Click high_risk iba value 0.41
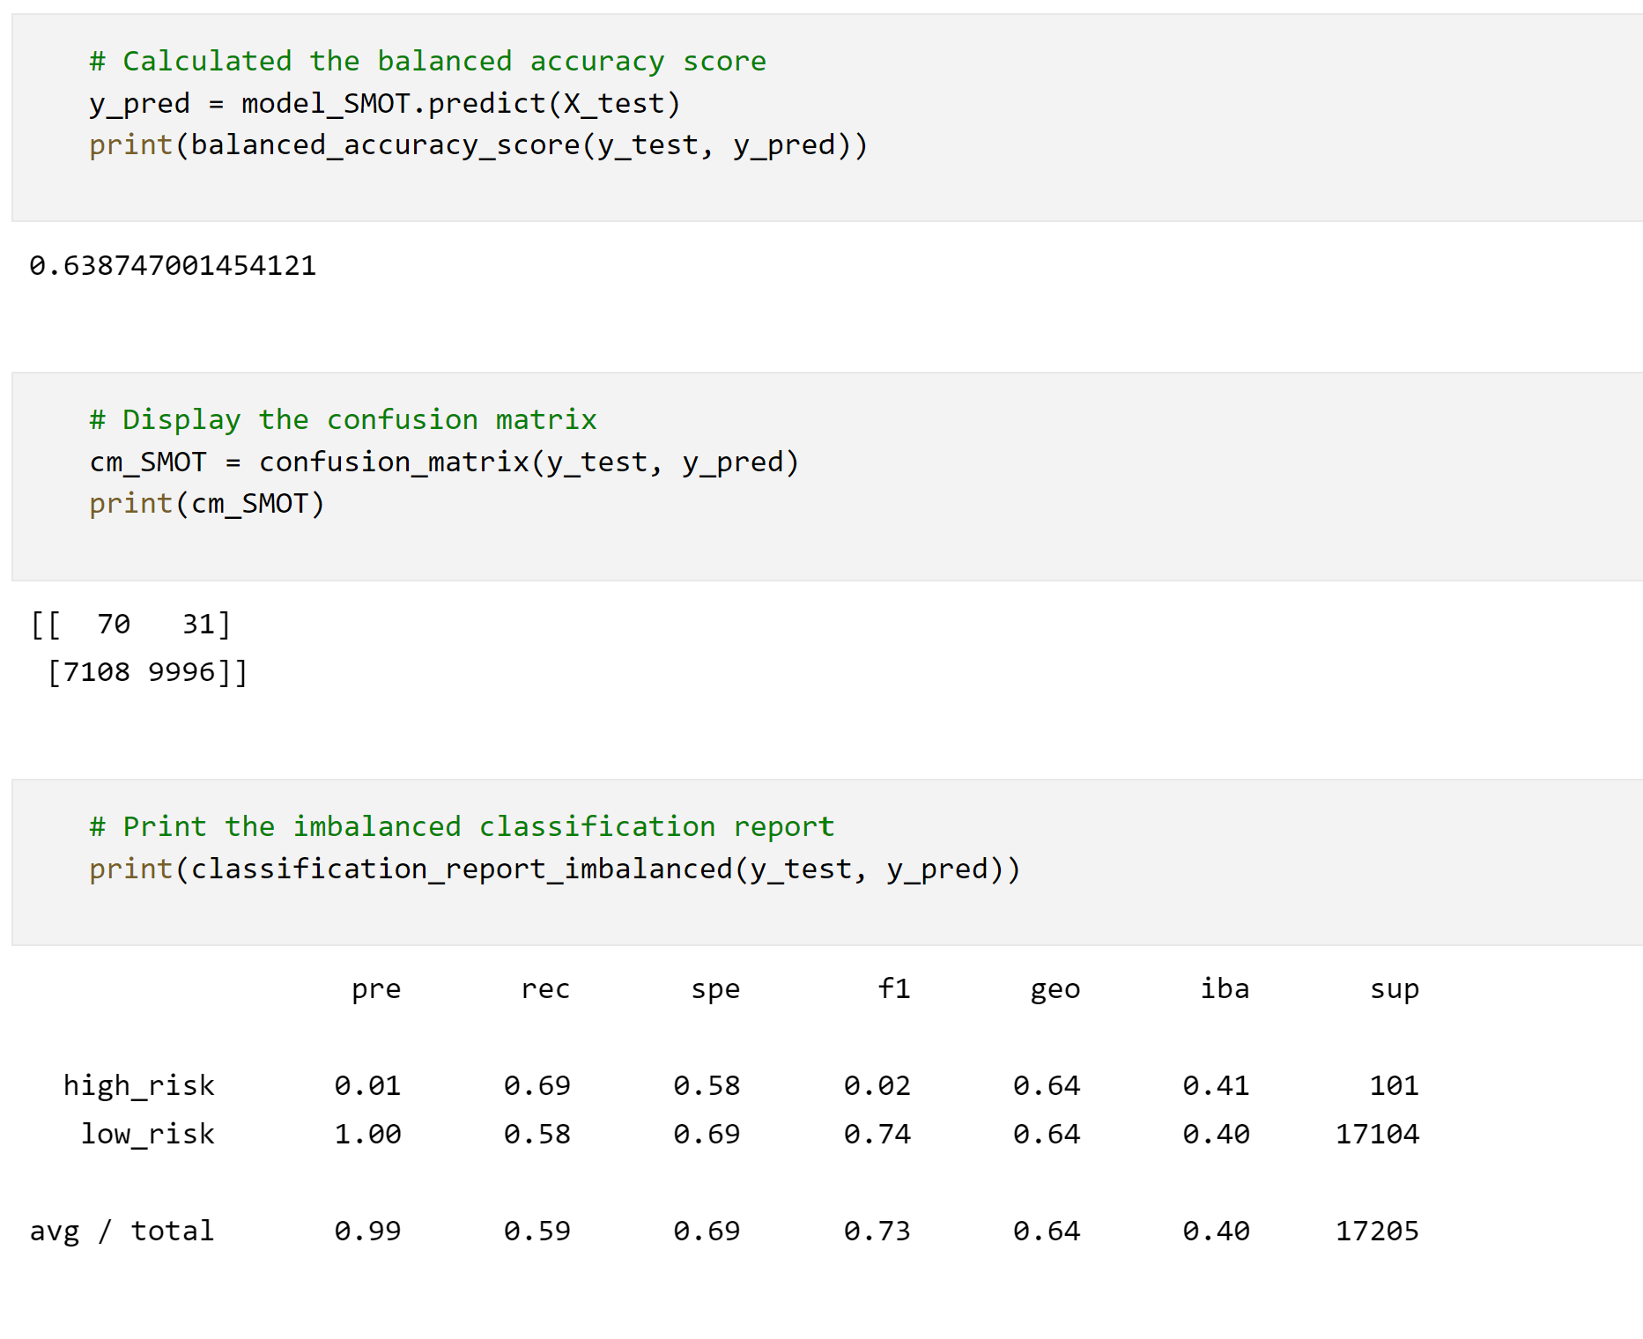 pyautogui.click(x=1216, y=1086)
